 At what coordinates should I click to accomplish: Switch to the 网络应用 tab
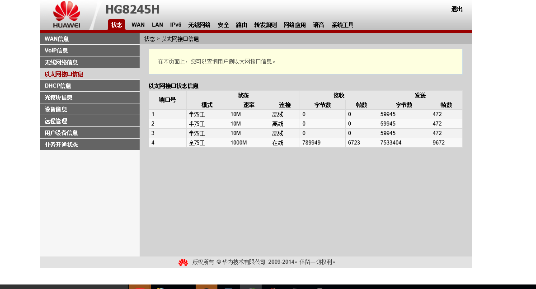[294, 25]
